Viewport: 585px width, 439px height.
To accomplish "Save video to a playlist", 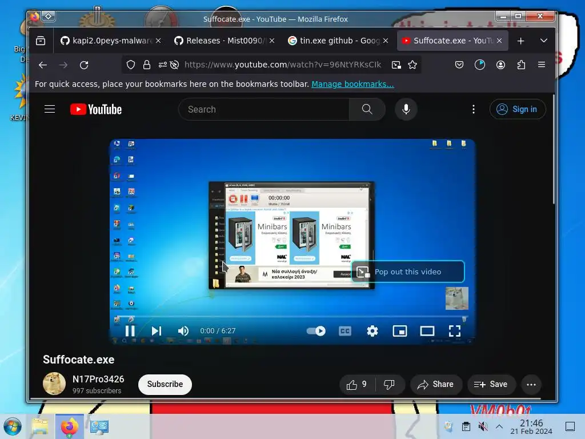I will 491,385.
